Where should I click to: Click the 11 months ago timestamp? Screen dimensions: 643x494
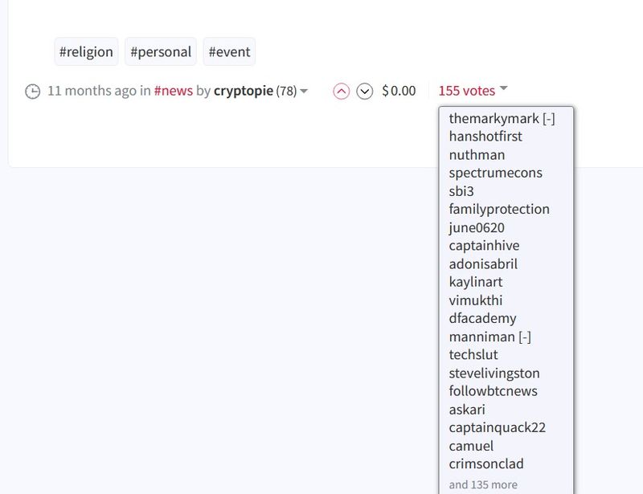(x=92, y=91)
